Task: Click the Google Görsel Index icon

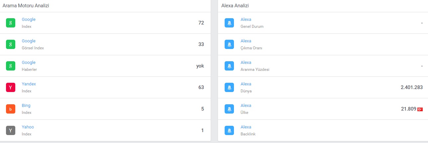Action: 11,44
